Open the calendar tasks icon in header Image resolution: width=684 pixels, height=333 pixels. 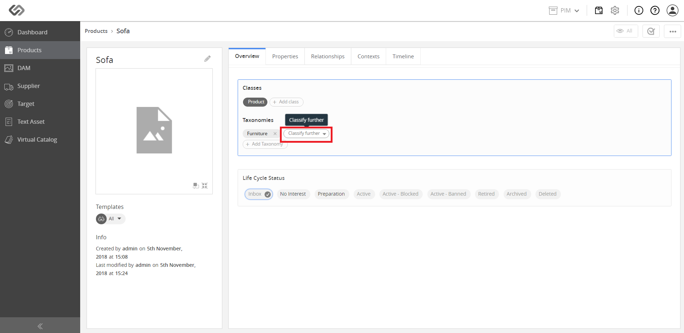tap(598, 10)
